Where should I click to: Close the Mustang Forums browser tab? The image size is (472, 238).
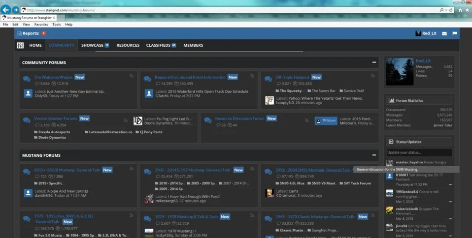tap(54, 18)
